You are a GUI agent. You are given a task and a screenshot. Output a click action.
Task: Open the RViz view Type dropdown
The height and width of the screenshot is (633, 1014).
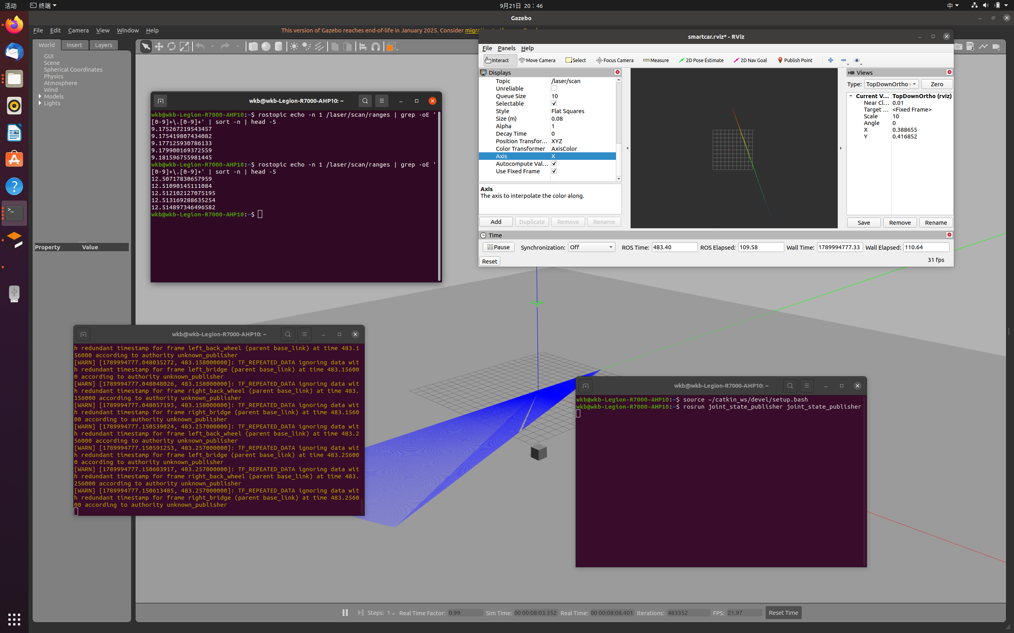[x=891, y=84]
